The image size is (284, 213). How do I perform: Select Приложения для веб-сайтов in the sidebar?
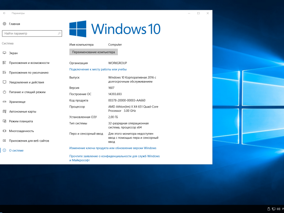(29, 141)
